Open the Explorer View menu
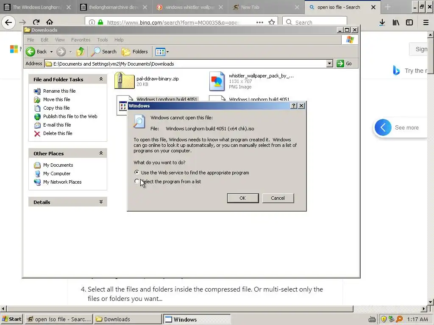This screenshot has height=325, width=434. 60,40
